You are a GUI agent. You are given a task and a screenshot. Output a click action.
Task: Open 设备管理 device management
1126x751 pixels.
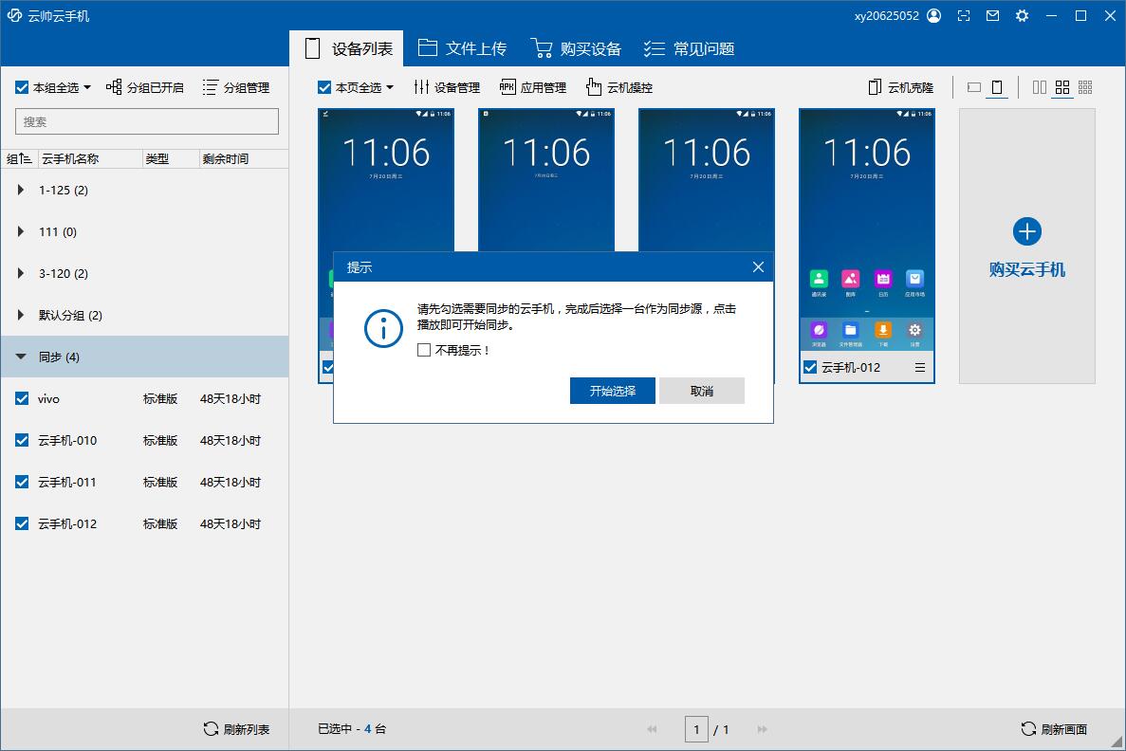tap(447, 87)
